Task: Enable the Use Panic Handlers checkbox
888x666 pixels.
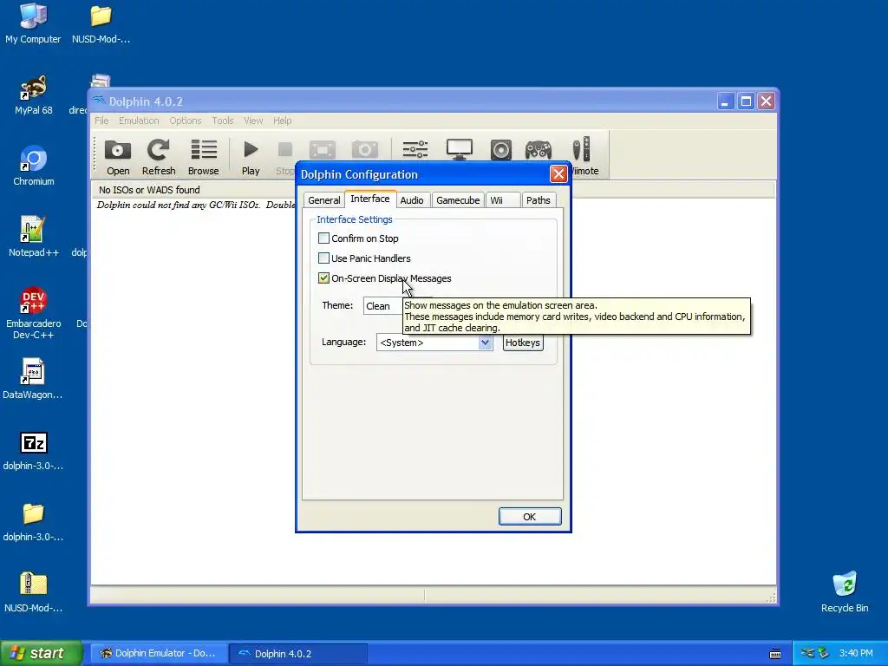Action: tap(324, 258)
